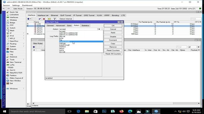
Task: Open New Terminal from the sidebar
Action: coord(16,62)
